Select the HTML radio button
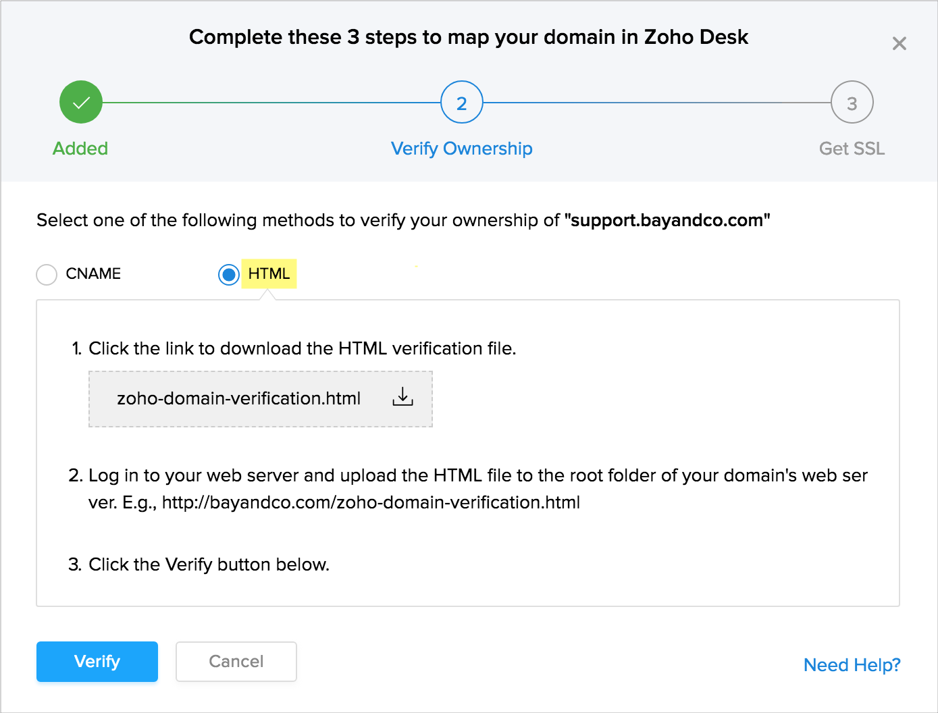 (229, 274)
